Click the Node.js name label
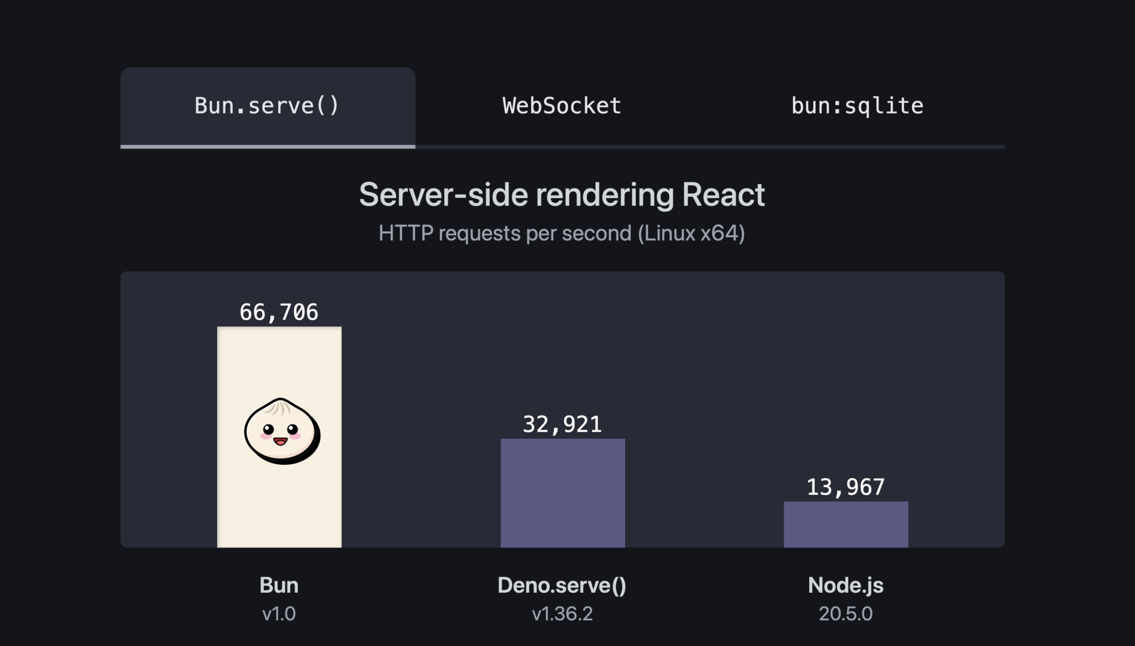1135x646 pixels. (x=846, y=585)
